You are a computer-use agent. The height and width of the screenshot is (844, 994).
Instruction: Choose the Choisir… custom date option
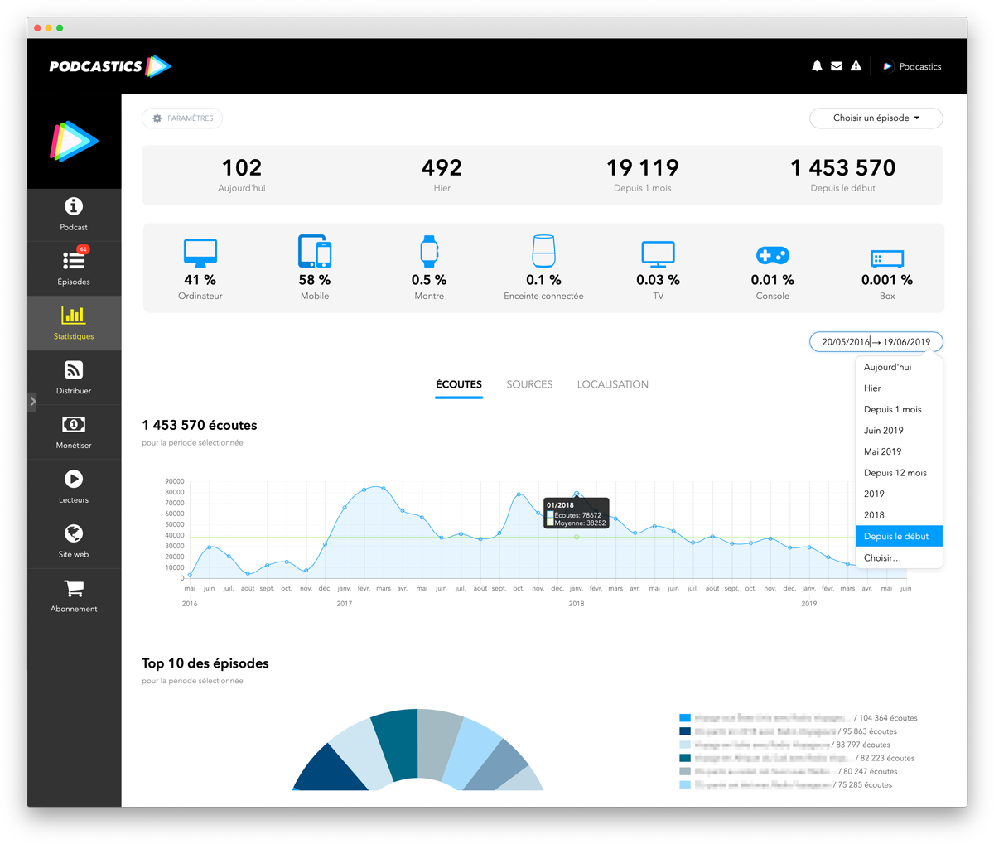click(882, 557)
